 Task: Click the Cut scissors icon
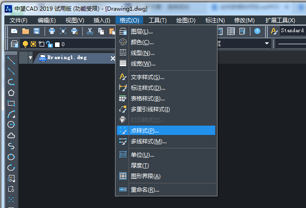(x=90, y=31)
